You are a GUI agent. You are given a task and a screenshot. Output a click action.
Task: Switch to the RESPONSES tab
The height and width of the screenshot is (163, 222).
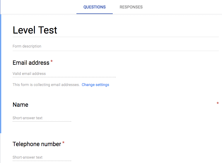[x=131, y=7]
